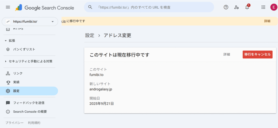The image size is (278, 128).
Task: Open the property selector dropdown arrow
Action: point(52,22)
